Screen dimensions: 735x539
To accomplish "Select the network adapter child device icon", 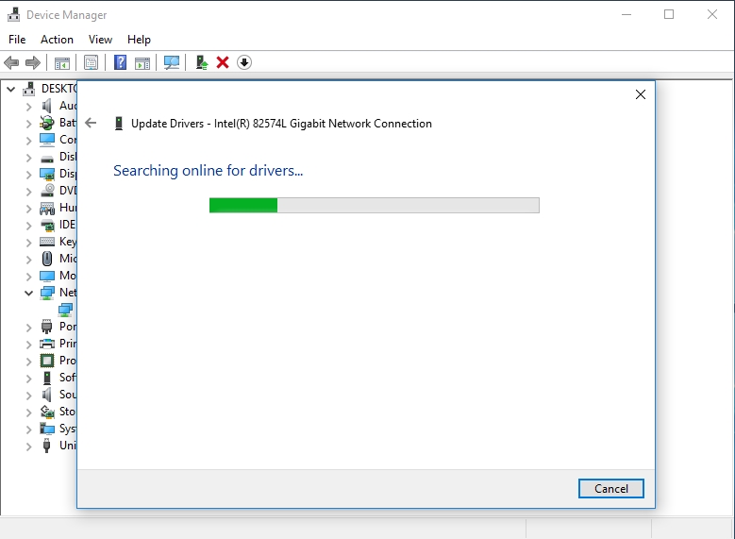I will click(65, 309).
